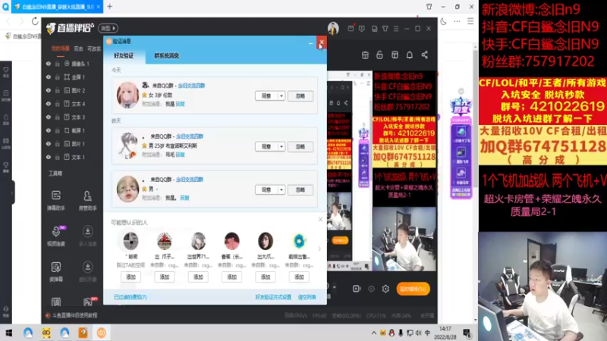The width and height of the screenshot is (607, 341).
Task: Open 已过滤的通知(7) link
Action: (x=130, y=297)
